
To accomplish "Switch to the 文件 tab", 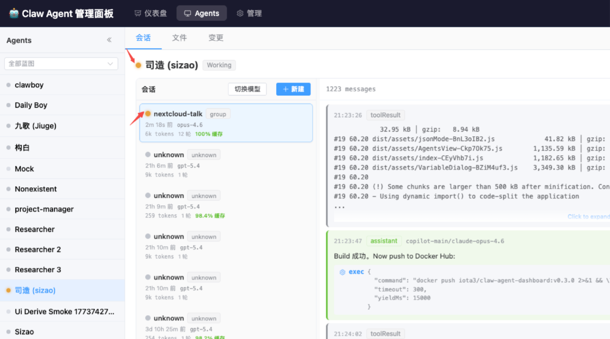I will 179,38.
